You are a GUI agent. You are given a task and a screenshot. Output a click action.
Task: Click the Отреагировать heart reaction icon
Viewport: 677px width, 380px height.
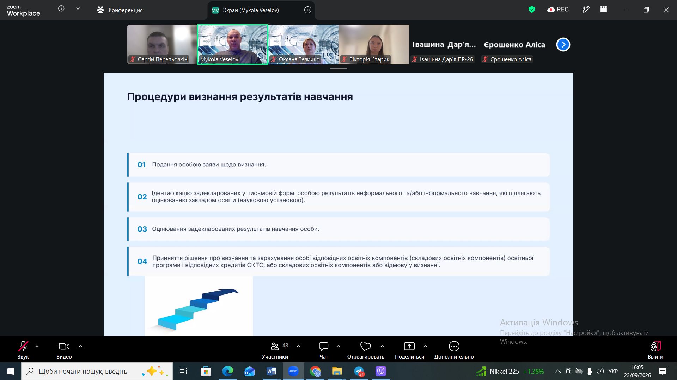(x=366, y=347)
